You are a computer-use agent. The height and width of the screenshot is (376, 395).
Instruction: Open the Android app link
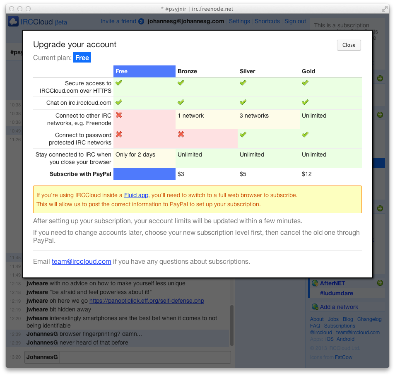coord(345,339)
